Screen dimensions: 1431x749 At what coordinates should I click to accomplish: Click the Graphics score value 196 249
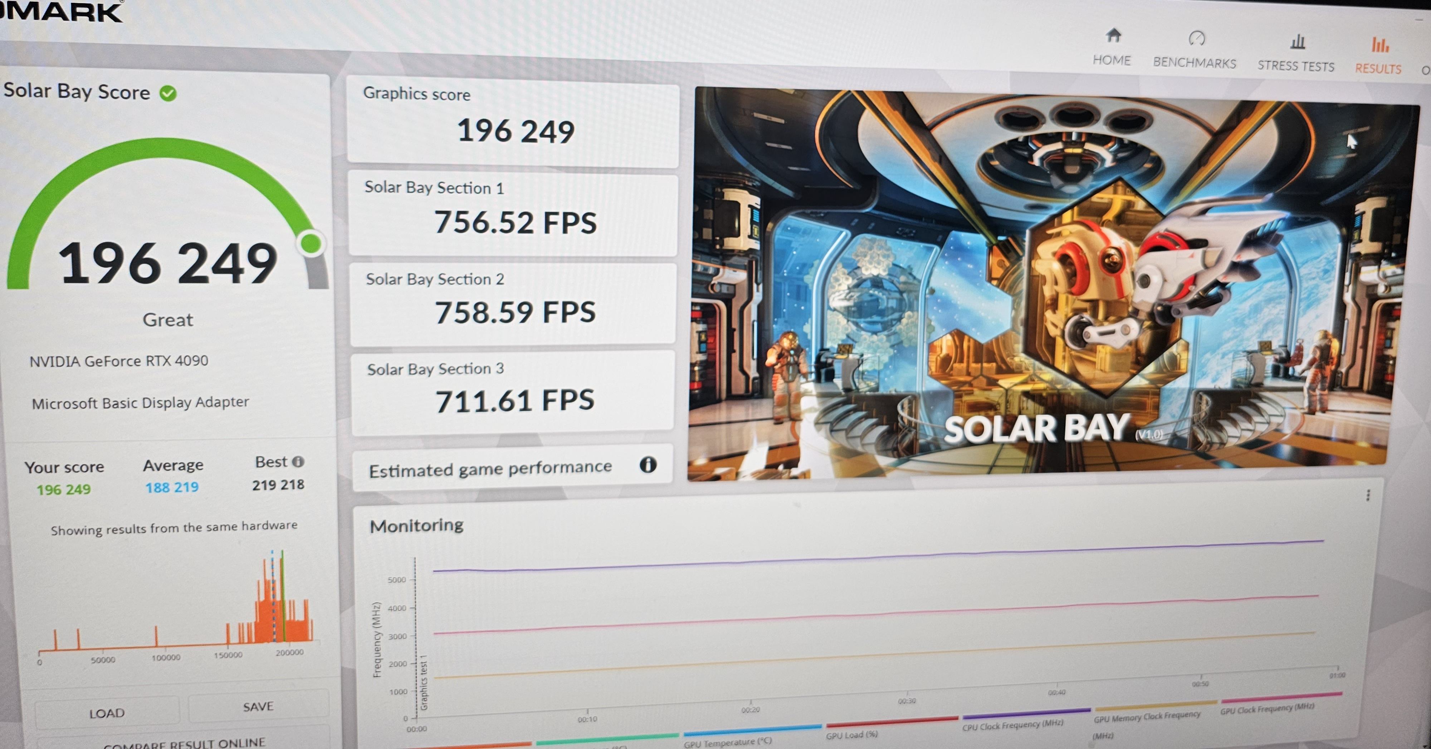516,132
